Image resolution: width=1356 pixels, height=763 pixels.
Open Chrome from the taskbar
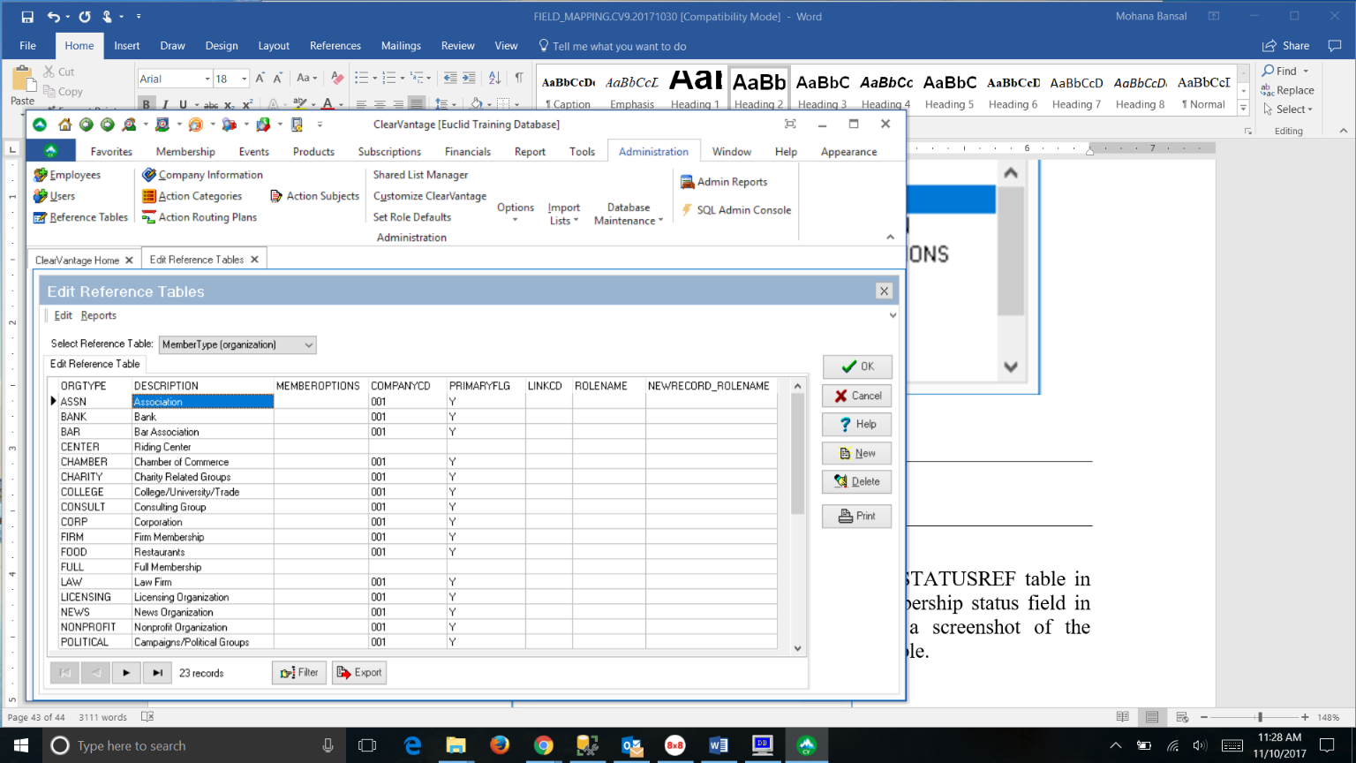(544, 745)
